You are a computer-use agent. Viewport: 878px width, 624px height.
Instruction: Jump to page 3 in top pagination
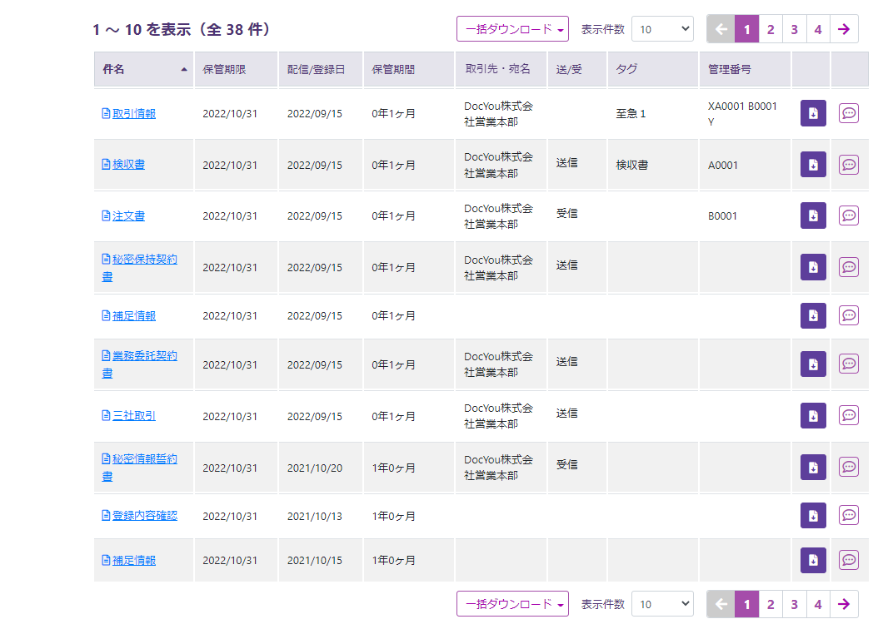(794, 29)
